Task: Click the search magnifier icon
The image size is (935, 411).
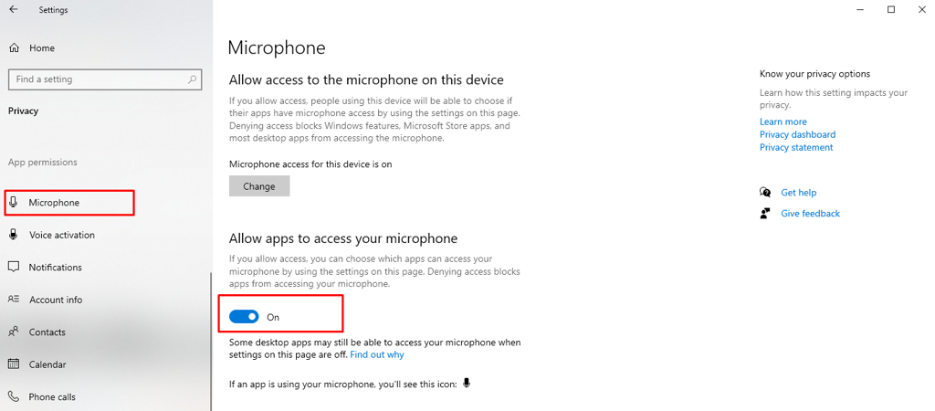Action: tap(192, 79)
